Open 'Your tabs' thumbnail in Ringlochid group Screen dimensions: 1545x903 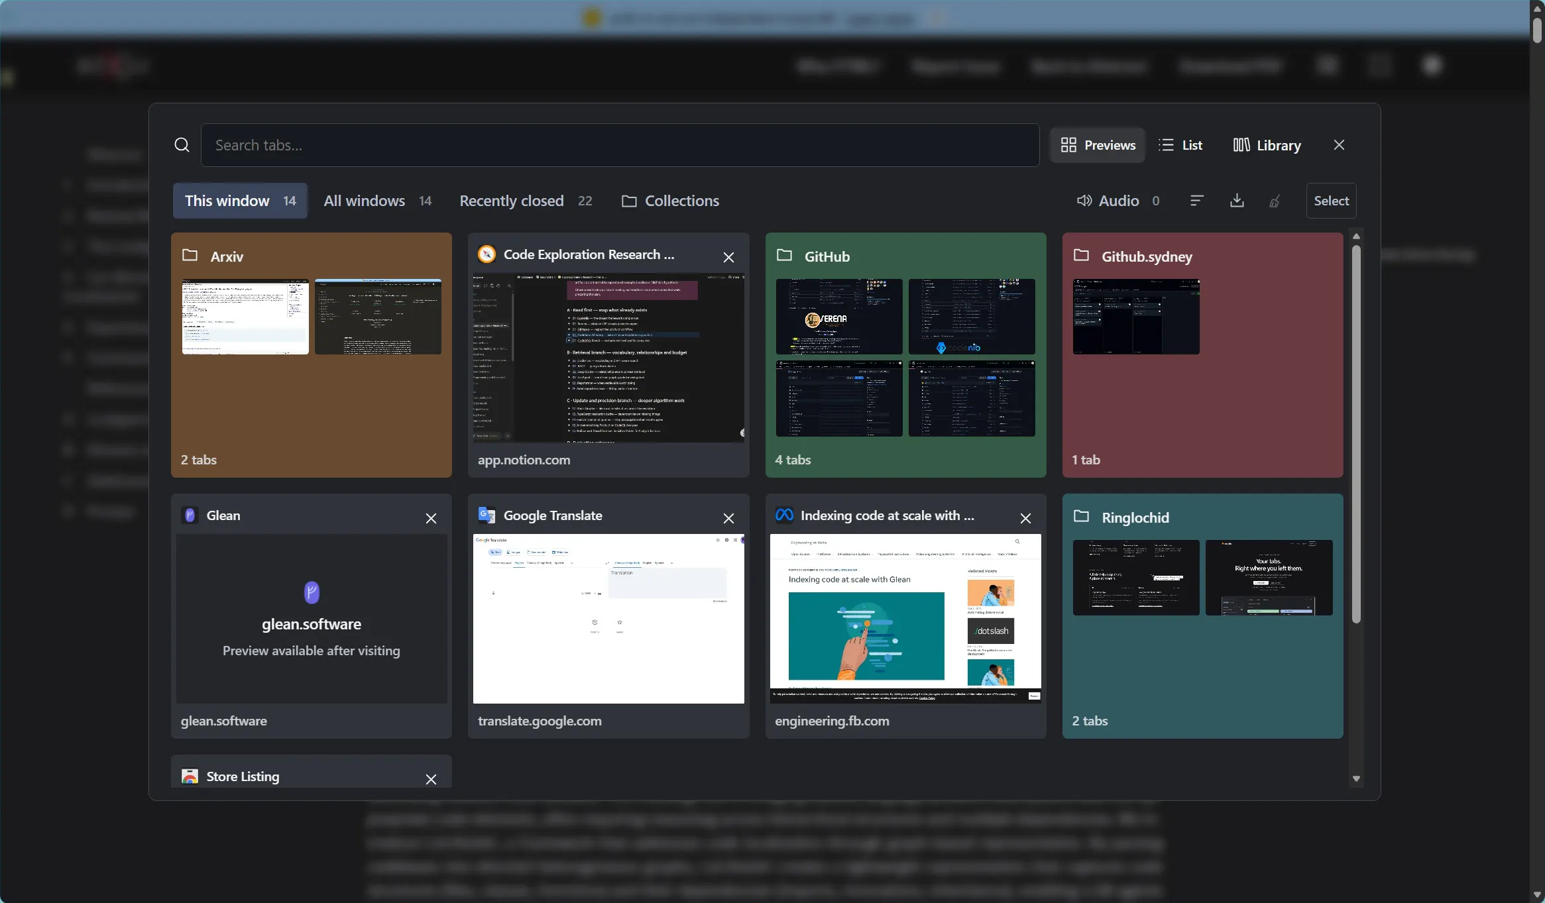pos(1269,578)
